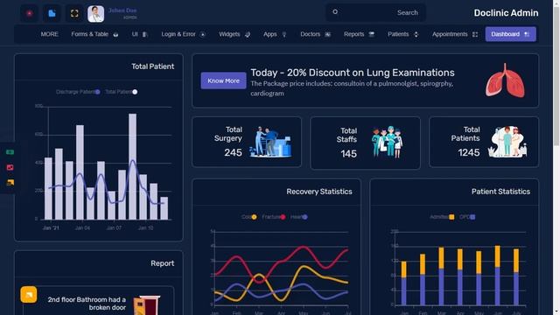Open the 2nd floor Bathroom broken door report
The height and width of the screenshot is (315, 560).
[87, 304]
